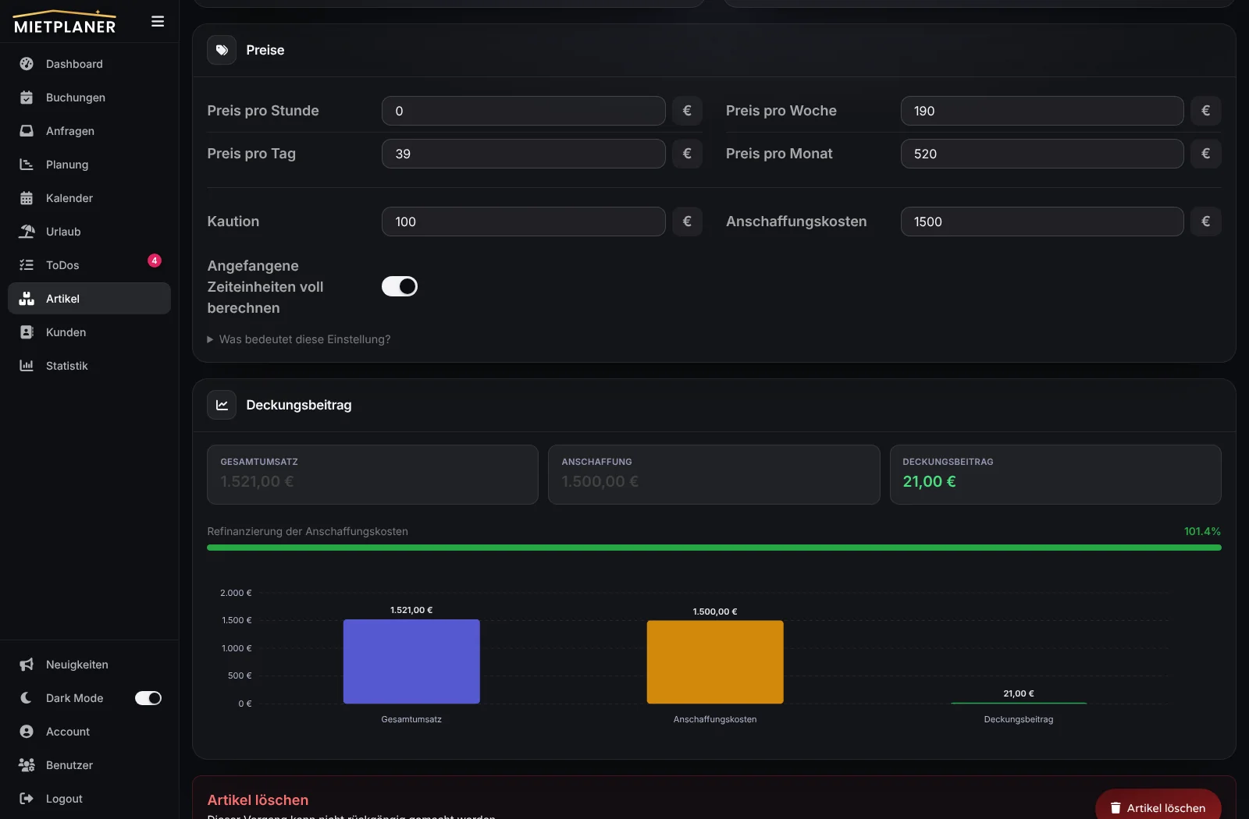Image resolution: width=1249 pixels, height=819 pixels.
Task: Click the hamburger menu icon
Action: click(158, 22)
